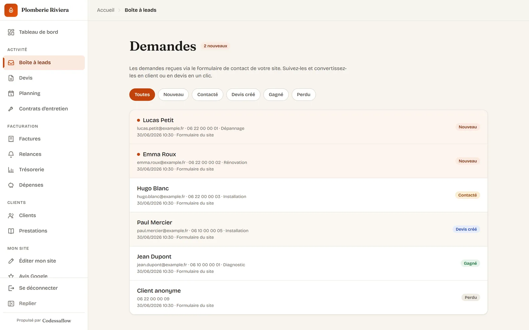The image size is (529, 330).
Task: Click unread dot beside Lucas Petit
Action: point(139,120)
